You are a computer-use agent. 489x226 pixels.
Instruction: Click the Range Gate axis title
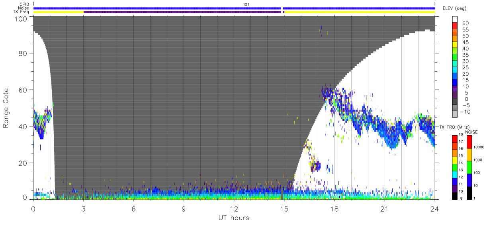point(6,108)
